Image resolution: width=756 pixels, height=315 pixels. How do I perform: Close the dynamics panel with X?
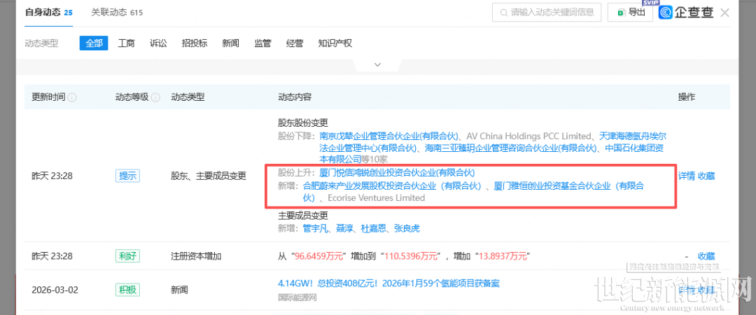click(724, 13)
